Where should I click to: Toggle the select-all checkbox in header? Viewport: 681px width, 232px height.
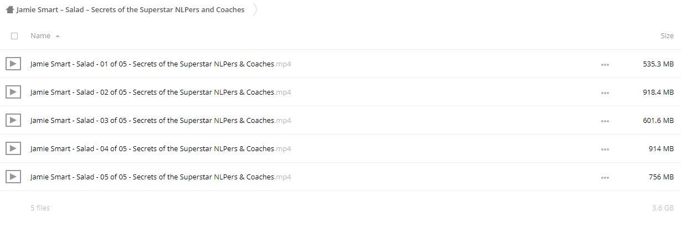coord(14,36)
